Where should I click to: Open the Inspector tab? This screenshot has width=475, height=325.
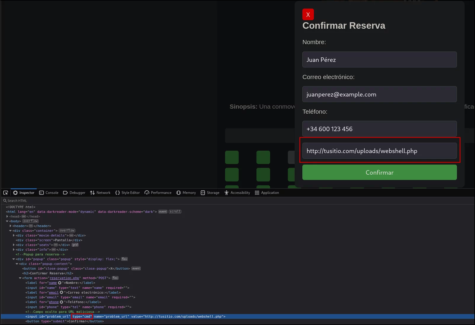click(x=24, y=193)
